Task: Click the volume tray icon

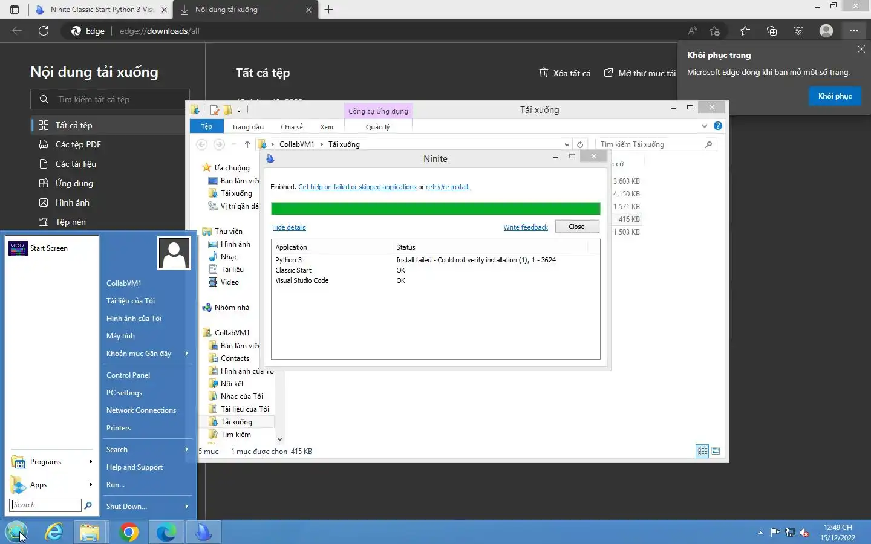Action: 805,533
